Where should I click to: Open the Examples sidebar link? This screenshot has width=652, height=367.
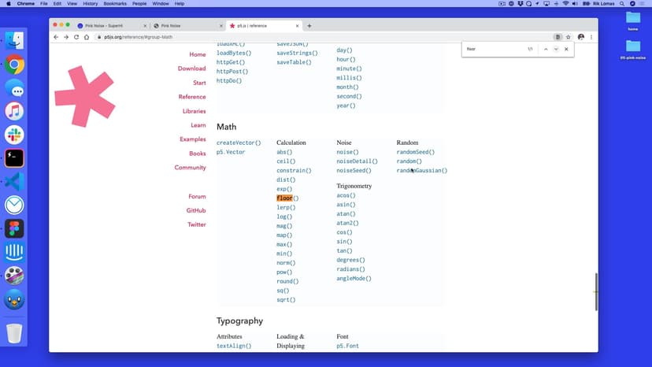pyautogui.click(x=192, y=139)
